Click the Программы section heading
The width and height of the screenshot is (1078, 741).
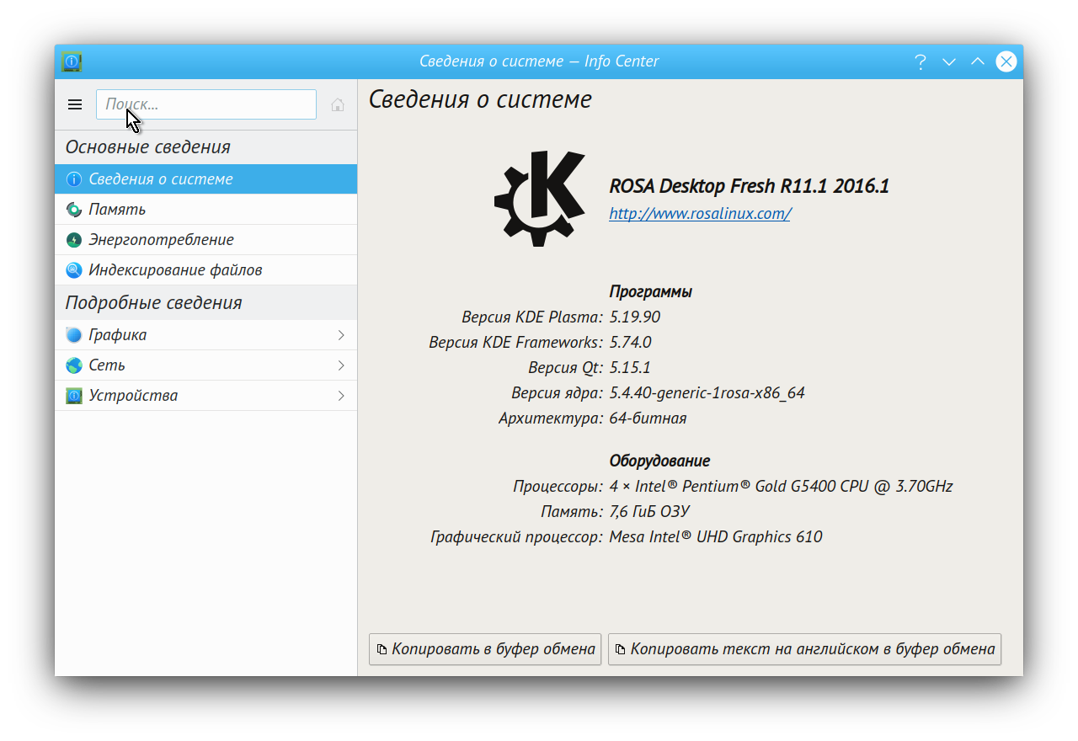pyautogui.click(x=650, y=292)
